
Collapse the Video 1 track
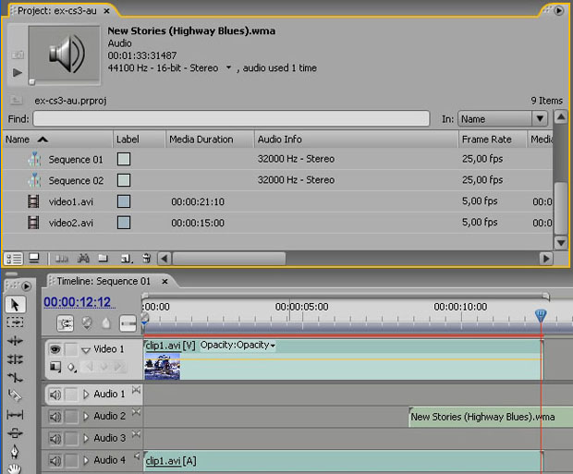click(86, 350)
